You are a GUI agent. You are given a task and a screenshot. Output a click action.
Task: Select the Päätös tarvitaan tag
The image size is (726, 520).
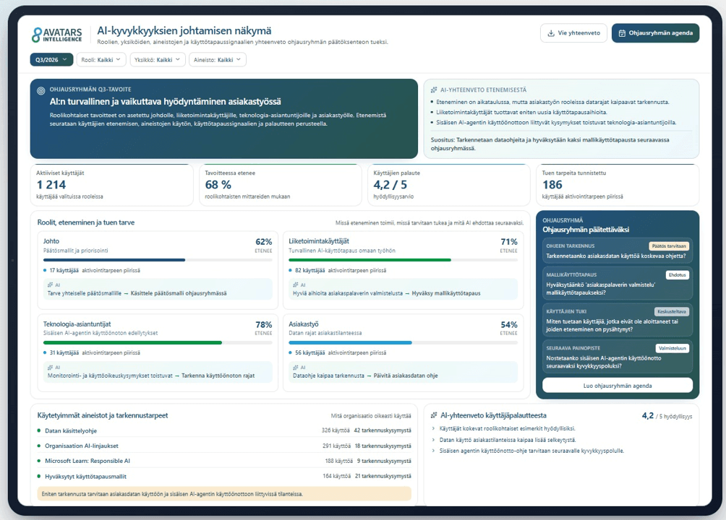click(669, 246)
